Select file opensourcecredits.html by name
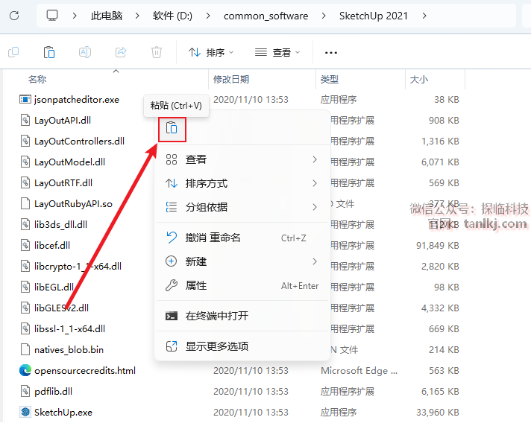The width and height of the screenshot is (531, 426). pyautogui.click(x=85, y=371)
